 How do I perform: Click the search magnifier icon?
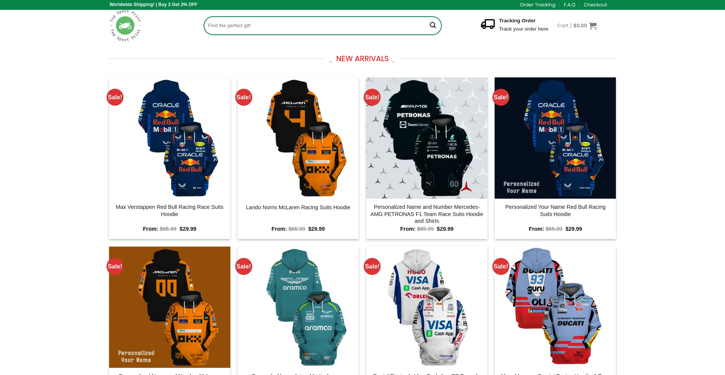(x=433, y=25)
